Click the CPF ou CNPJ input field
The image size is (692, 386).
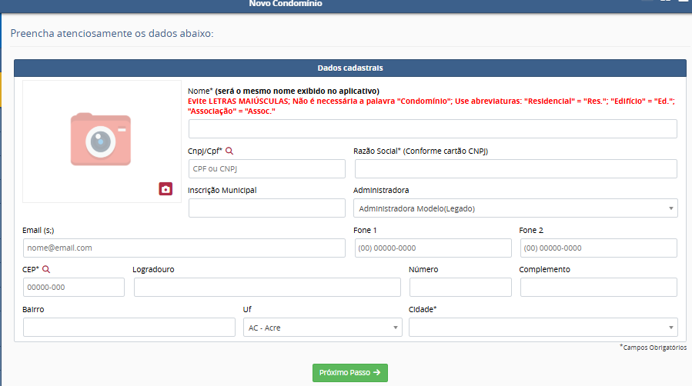point(267,169)
